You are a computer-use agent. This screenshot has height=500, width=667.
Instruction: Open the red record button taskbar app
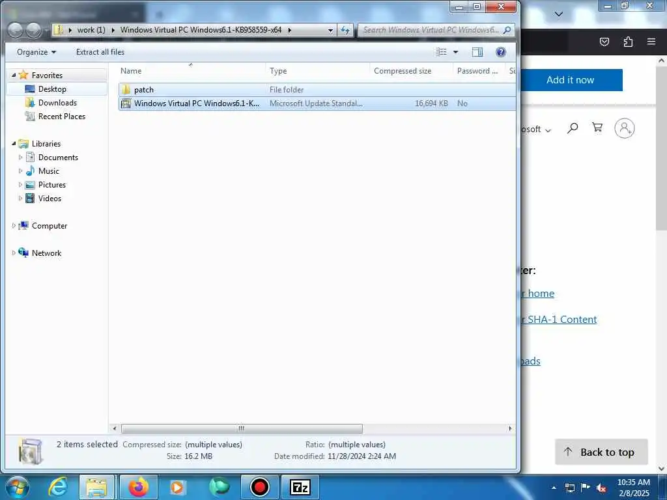click(x=259, y=487)
